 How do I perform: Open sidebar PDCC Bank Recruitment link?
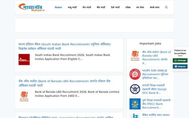(x=156, y=104)
